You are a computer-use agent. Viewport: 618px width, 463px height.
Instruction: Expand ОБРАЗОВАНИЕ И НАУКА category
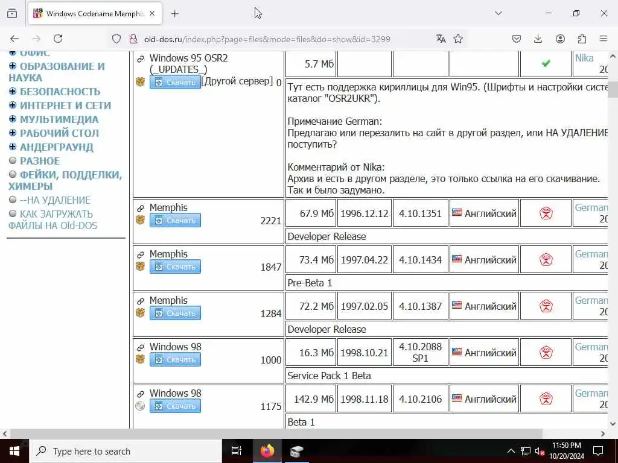[13, 66]
